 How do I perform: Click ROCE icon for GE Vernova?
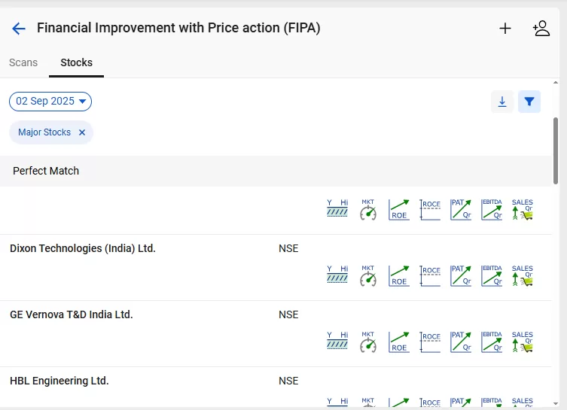pos(430,342)
